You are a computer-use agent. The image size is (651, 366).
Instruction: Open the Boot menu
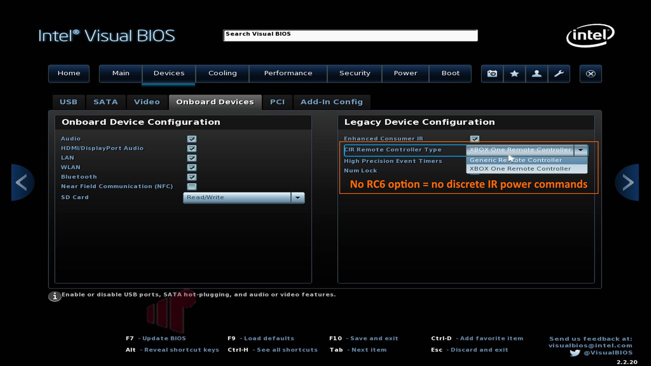451,73
